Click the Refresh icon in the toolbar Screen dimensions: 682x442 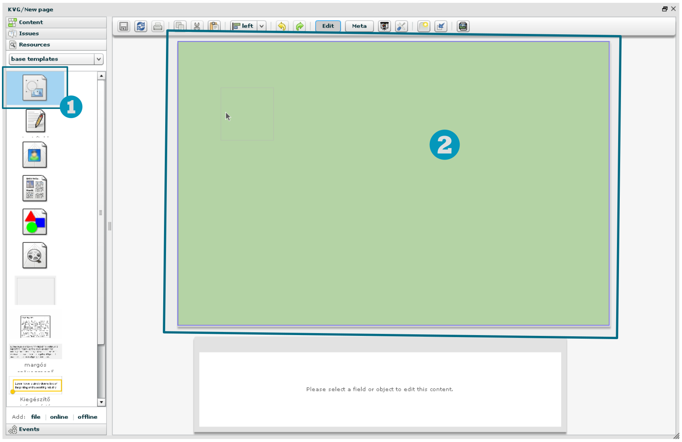click(140, 26)
